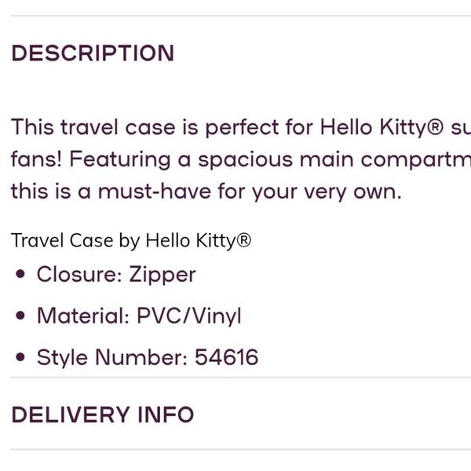
Task: Click the divider line above DESCRIPTION heading
Action: point(241,16)
